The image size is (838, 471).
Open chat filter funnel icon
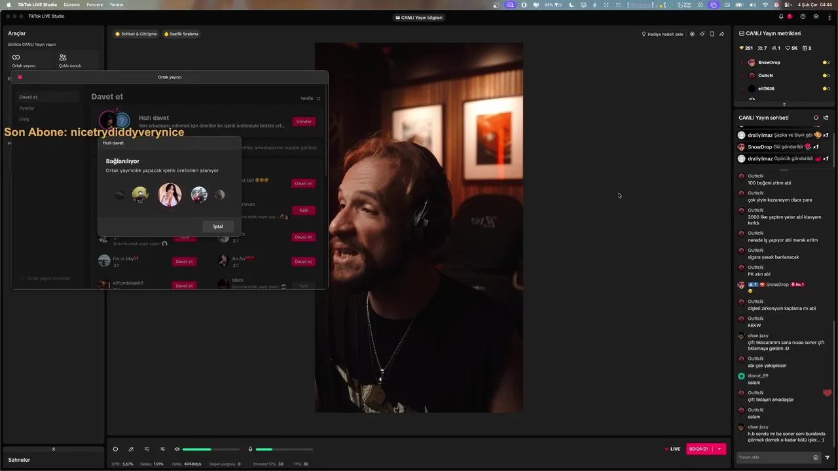tap(828, 457)
